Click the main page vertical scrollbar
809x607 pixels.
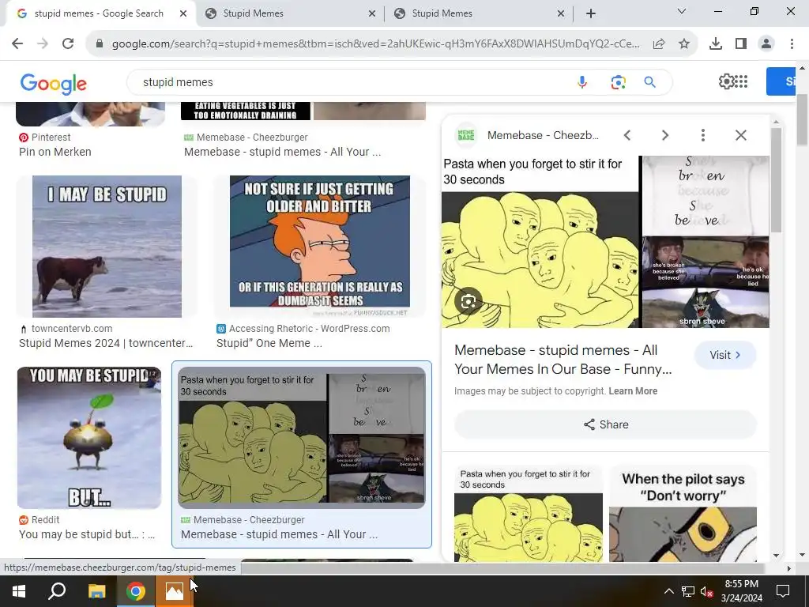point(803,120)
